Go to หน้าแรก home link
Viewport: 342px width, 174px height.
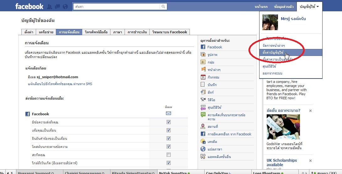click(x=261, y=7)
